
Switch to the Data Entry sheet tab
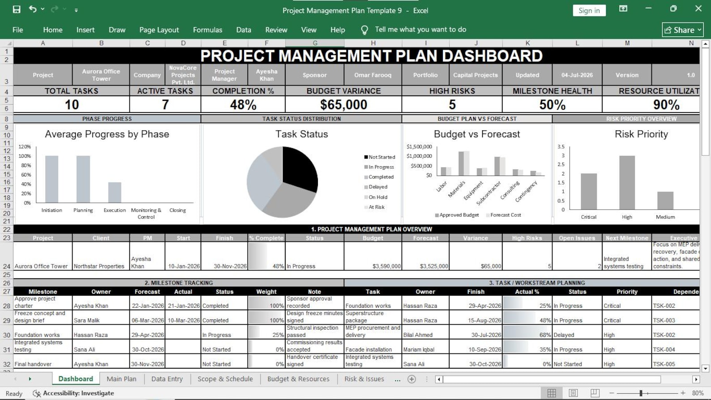click(167, 379)
